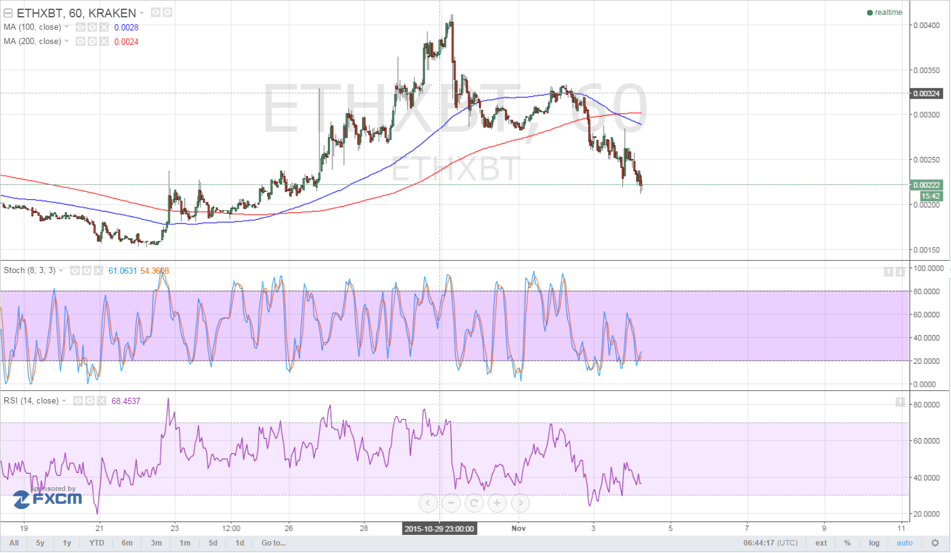This screenshot has width=951, height=553.
Task: Collapse the ETHXBT legend with the minus box
Action: [8, 12]
